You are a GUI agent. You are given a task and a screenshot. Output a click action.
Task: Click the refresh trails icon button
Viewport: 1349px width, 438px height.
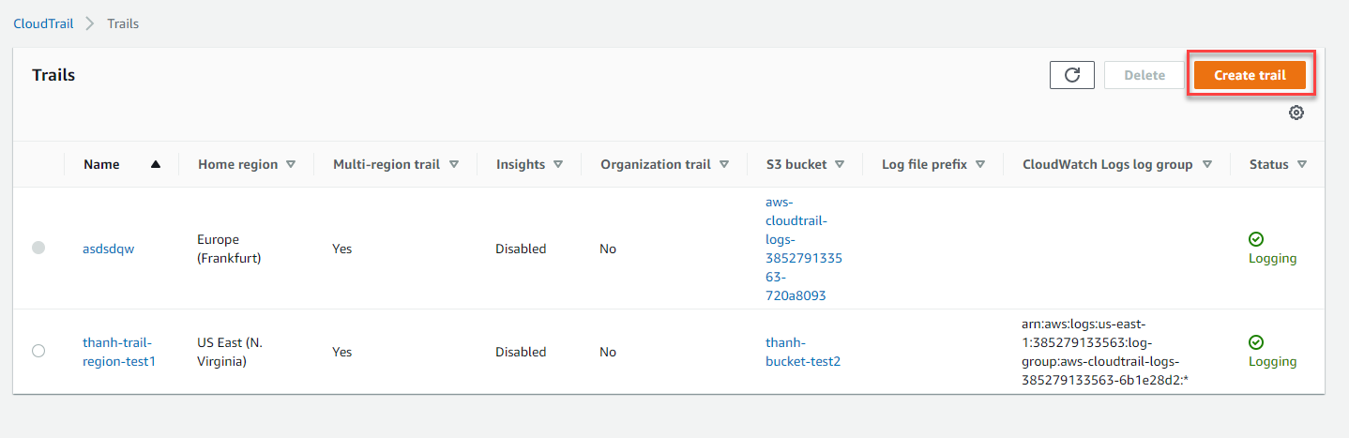(x=1072, y=75)
